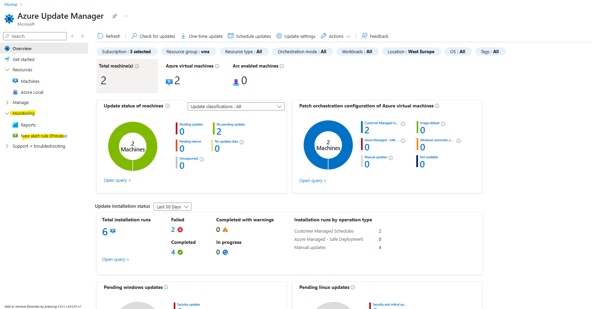The image size is (592, 309).
Task: Show info for Azure Managed - Safe
Action: tap(403, 141)
